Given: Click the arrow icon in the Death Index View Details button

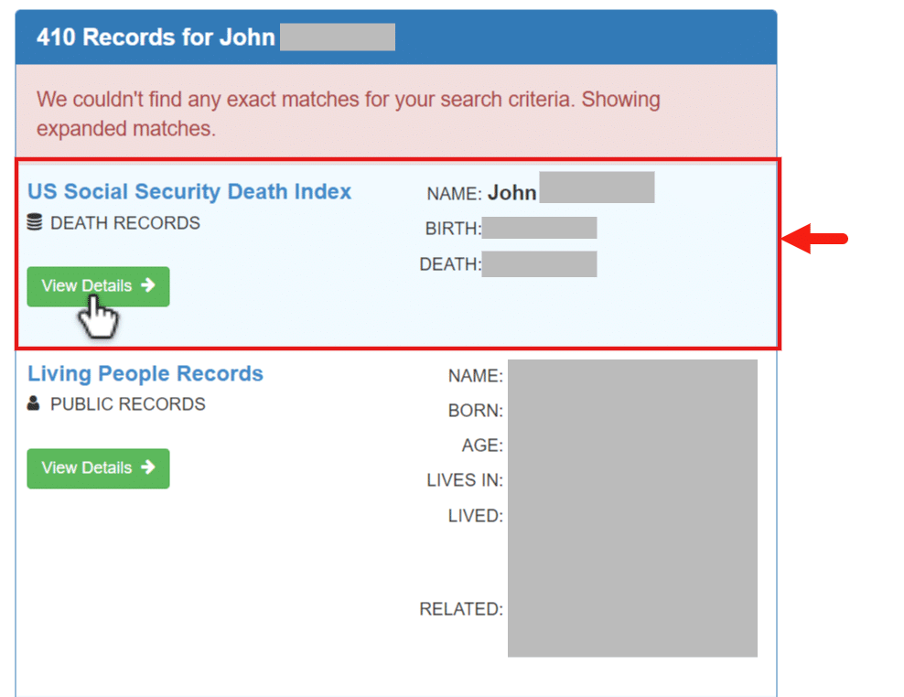Looking at the screenshot, I should pyautogui.click(x=148, y=285).
